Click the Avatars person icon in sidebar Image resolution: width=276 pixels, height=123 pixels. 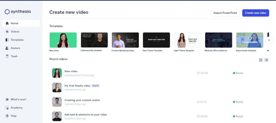pos(7,48)
